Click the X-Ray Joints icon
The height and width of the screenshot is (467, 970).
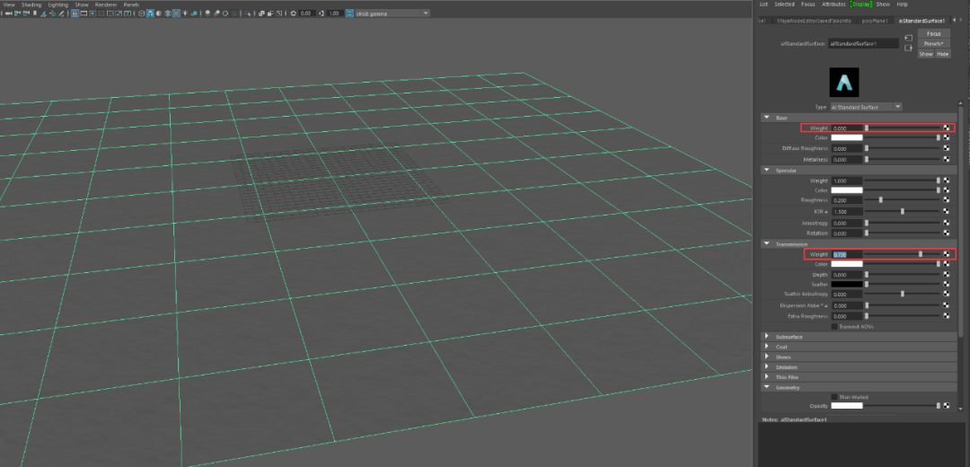279,13
